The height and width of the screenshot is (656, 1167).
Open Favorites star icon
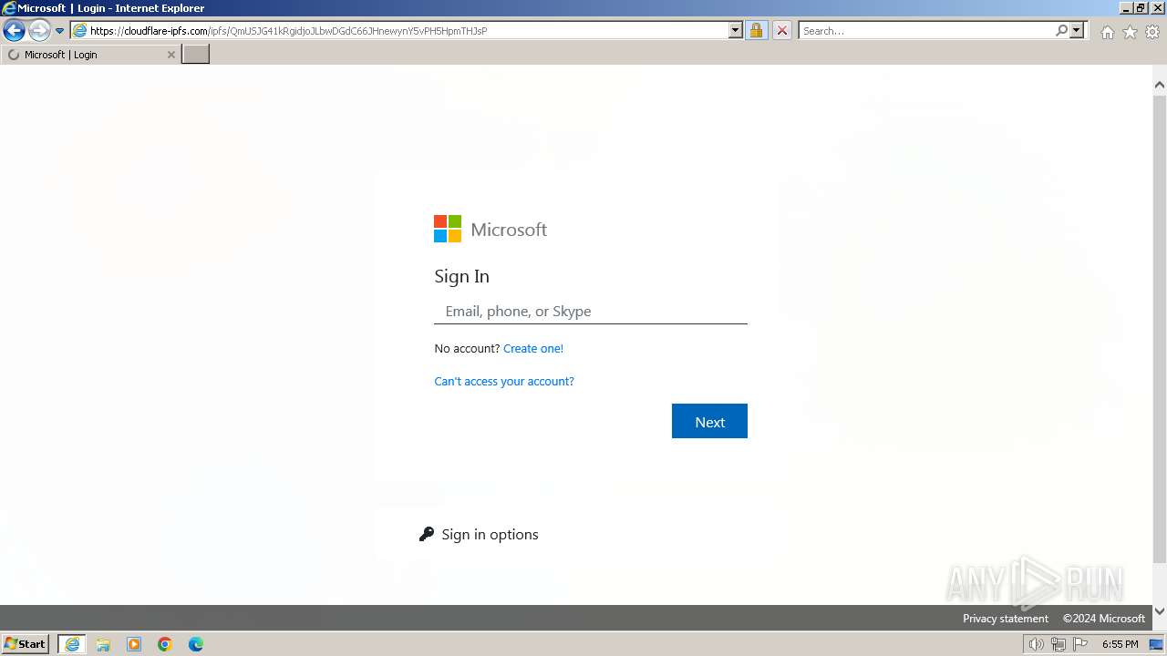pyautogui.click(x=1130, y=32)
